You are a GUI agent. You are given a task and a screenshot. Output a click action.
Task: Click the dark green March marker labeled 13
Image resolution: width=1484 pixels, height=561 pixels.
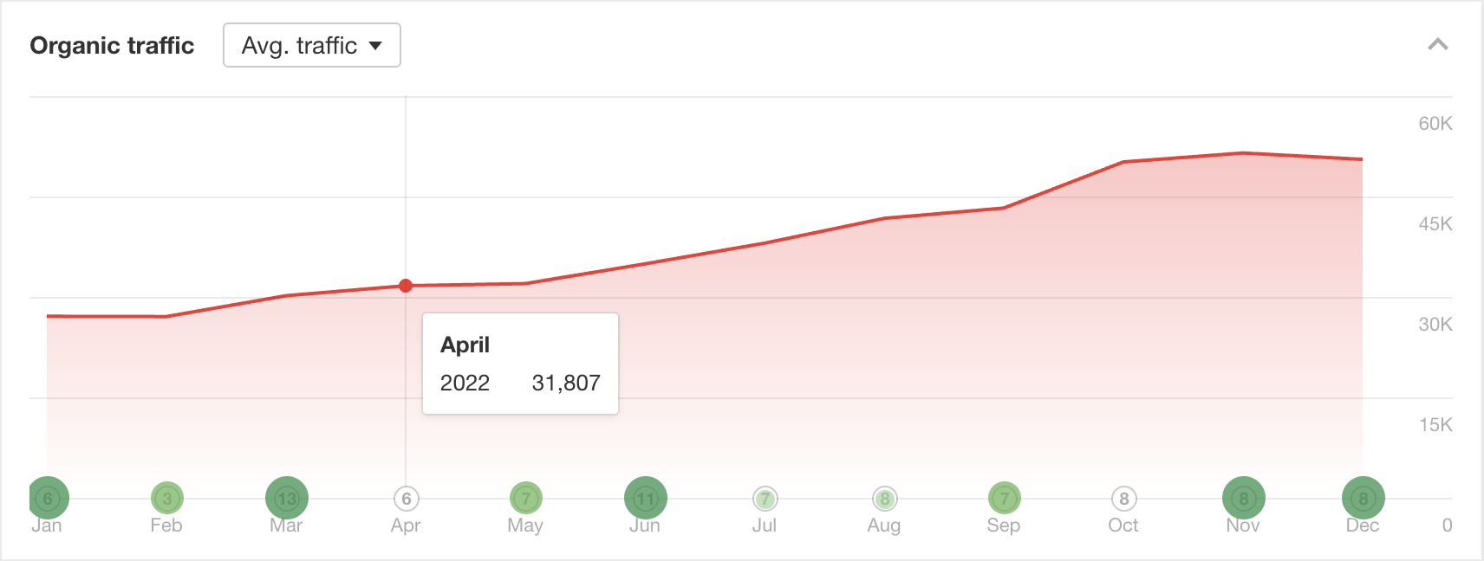[286, 496]
